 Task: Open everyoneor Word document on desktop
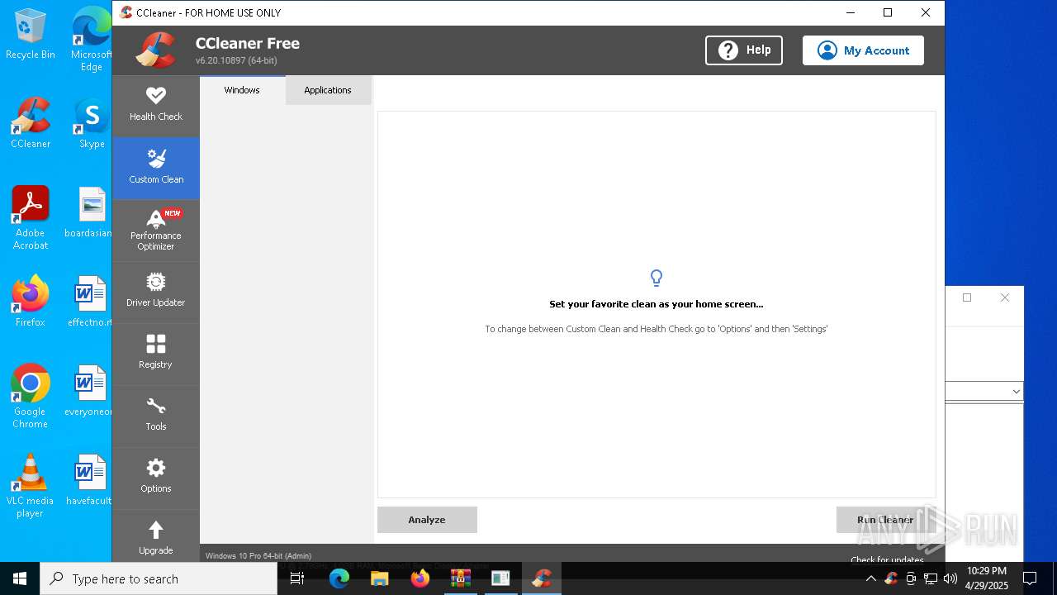click(88, 391)
